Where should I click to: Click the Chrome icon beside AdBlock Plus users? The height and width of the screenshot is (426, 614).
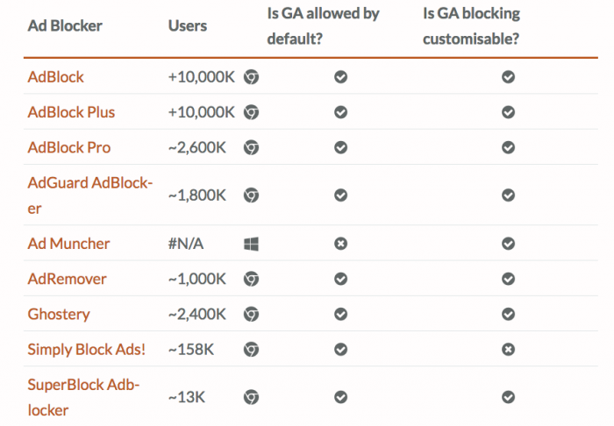(x=251, y=112)
